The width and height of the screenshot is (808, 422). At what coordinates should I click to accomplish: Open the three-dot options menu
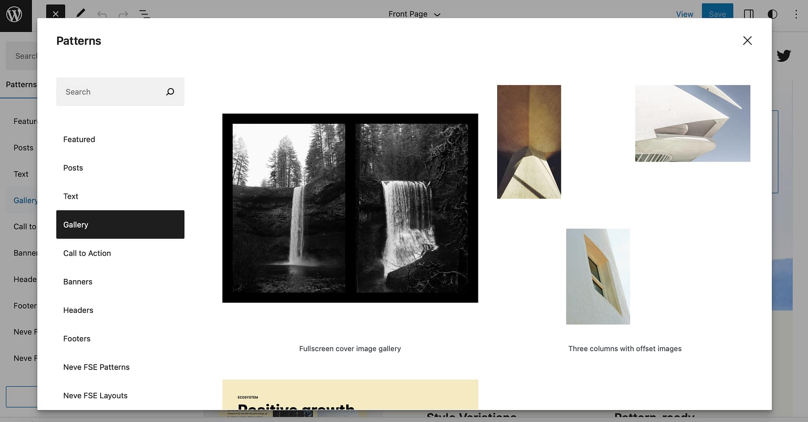(x=795, y=14)
